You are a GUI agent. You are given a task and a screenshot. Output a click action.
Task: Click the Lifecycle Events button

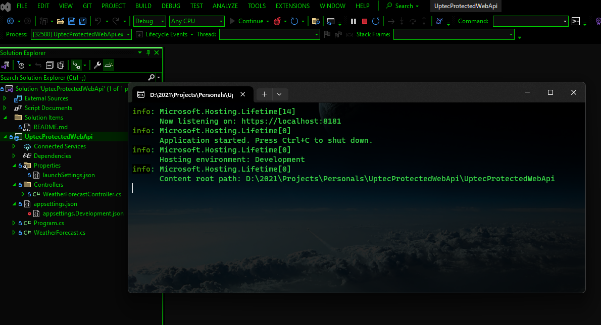[166, 34]
